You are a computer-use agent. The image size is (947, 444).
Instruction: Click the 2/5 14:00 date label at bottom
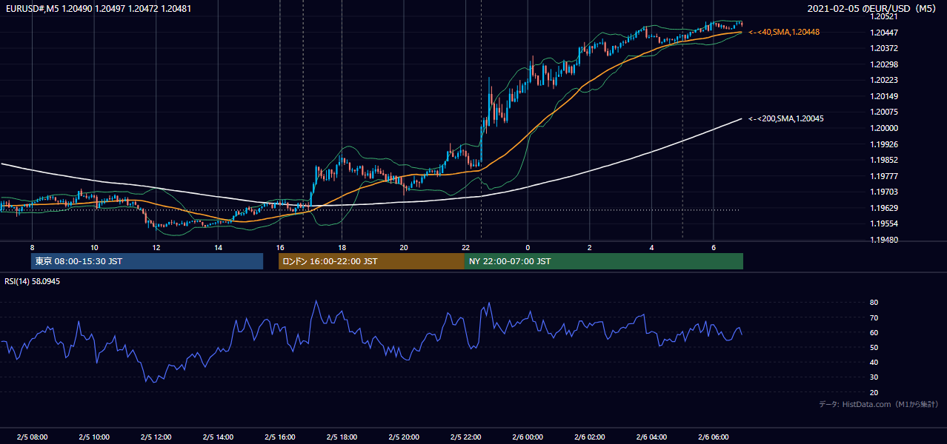218,437
